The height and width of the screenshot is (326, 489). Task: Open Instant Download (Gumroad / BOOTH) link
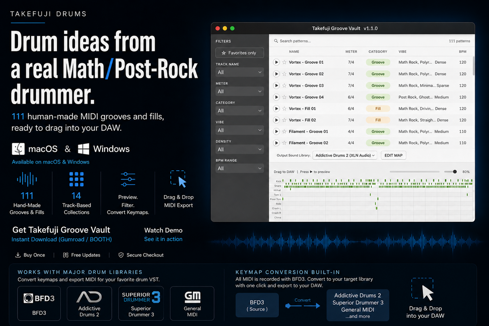(62, 239)
